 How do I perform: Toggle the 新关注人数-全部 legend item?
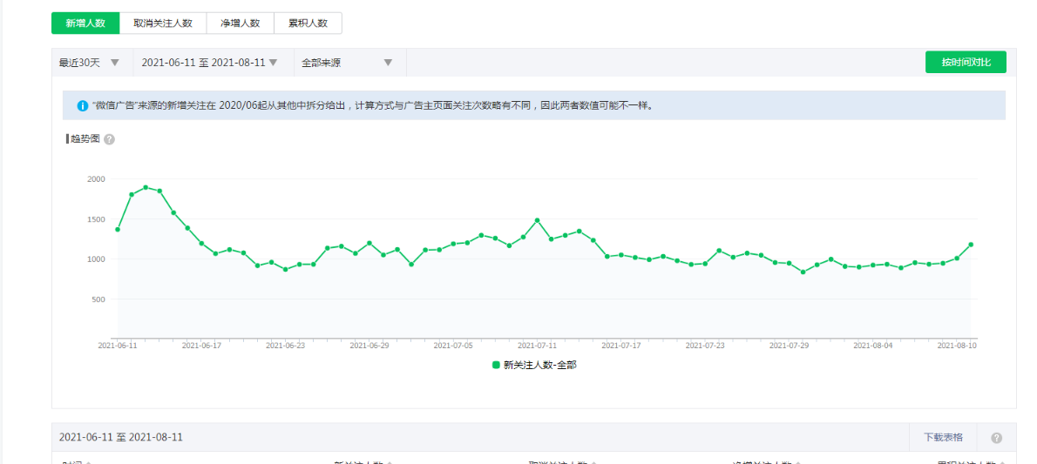533,365
